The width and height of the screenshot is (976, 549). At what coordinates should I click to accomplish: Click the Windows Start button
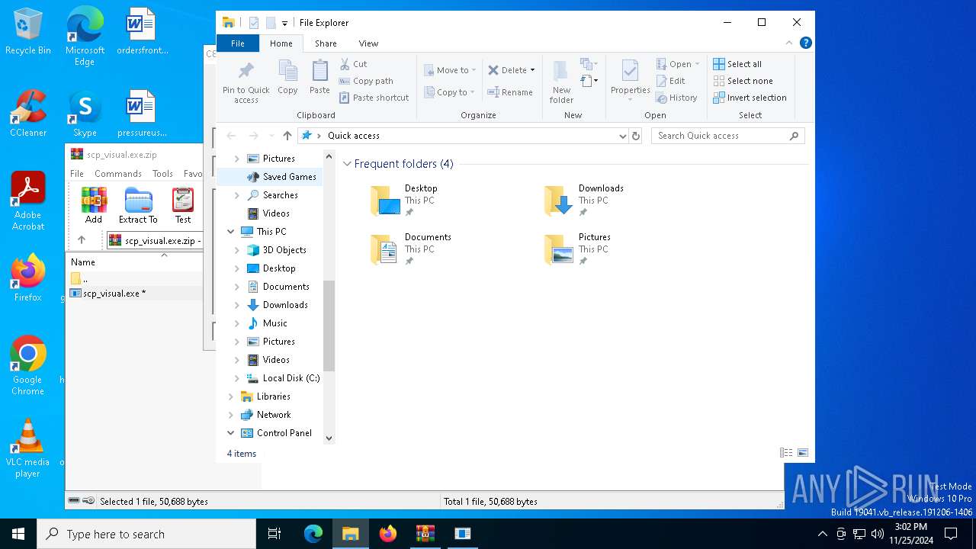(18, 534)
